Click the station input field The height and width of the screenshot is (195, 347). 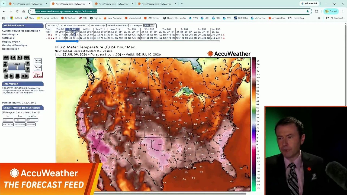[x=32, y=120]
